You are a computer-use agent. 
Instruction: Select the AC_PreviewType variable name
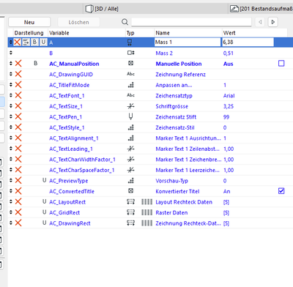(x=69, y=181)
